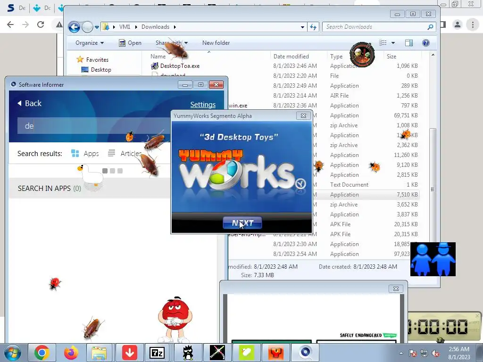Image resolution: width=483 pixels, height=362 pixels.
Task: Click the search magnifier in Explorer
Action: [x=430, y=27]
